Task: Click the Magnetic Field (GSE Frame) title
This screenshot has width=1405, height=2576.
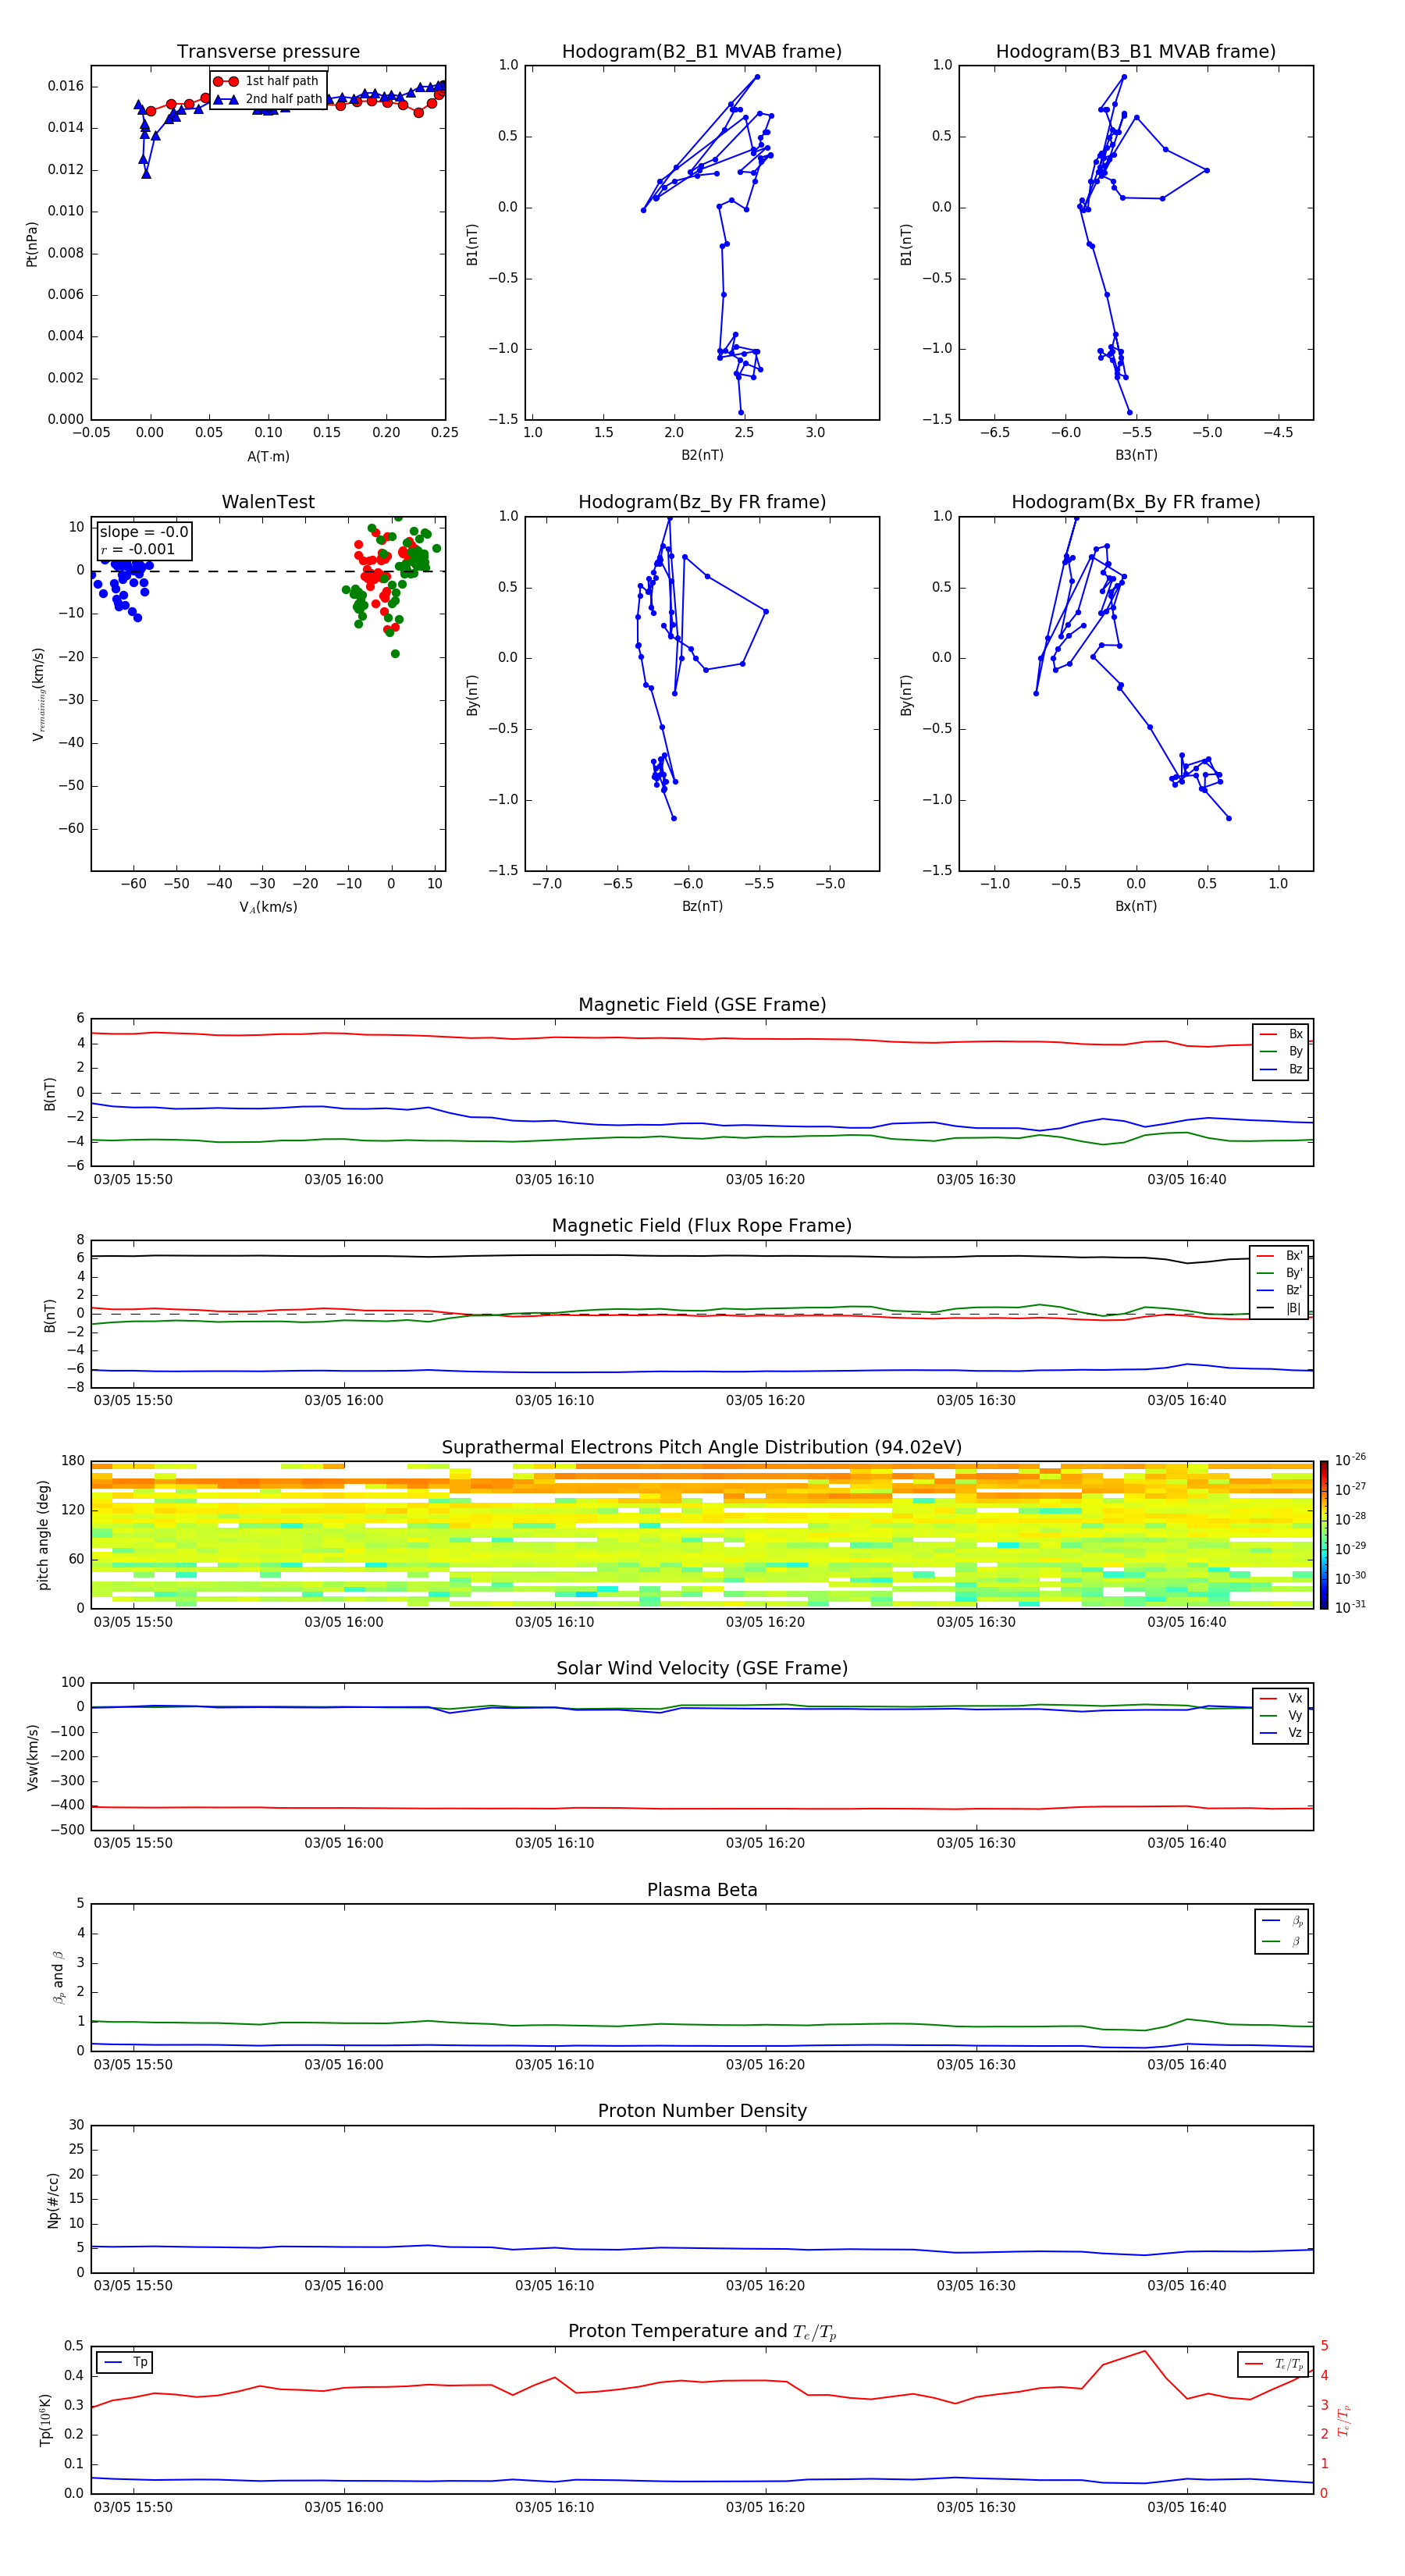Action: (x=702, y=1005)
